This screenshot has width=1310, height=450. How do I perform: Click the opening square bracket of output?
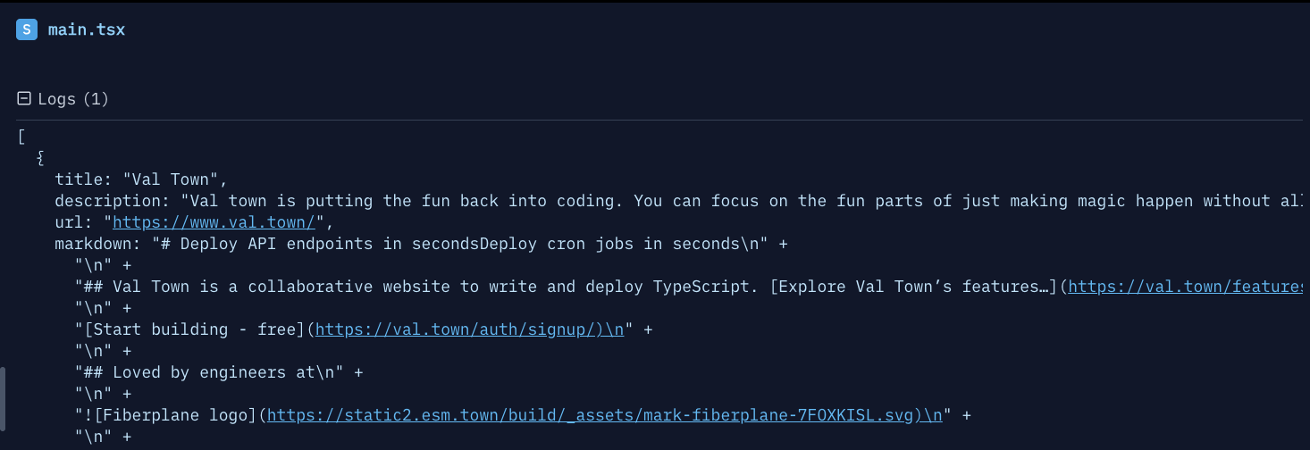(x=21, y=137)
